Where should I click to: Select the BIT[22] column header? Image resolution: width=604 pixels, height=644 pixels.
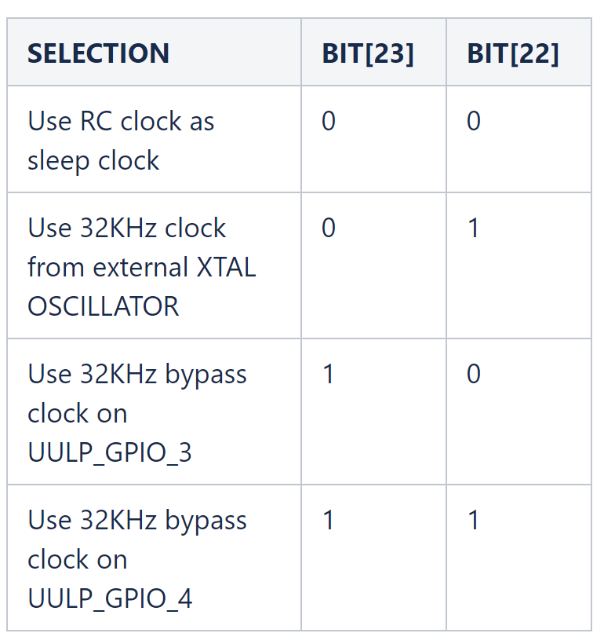click(x=512, y=53)
